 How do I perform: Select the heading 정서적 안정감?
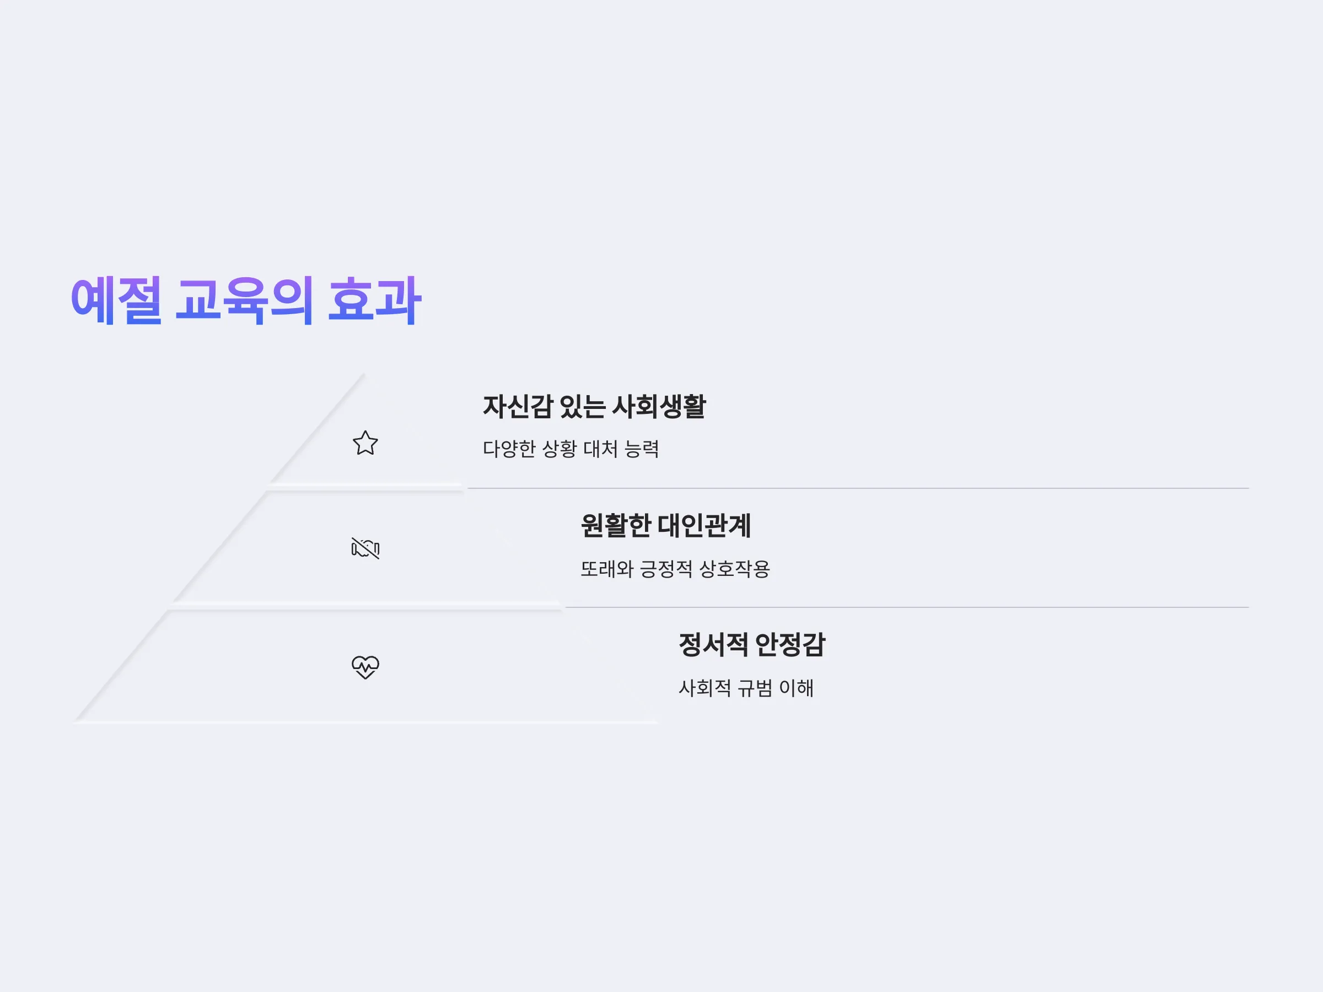752,645
